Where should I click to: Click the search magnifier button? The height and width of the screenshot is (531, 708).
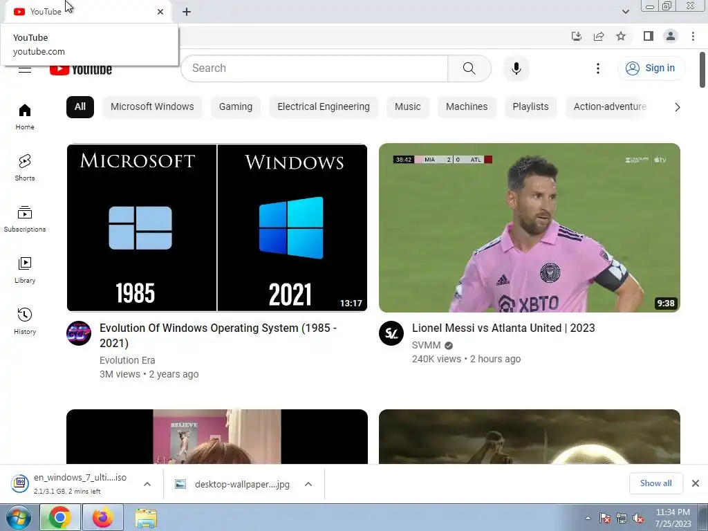click(x=469, y=68)
